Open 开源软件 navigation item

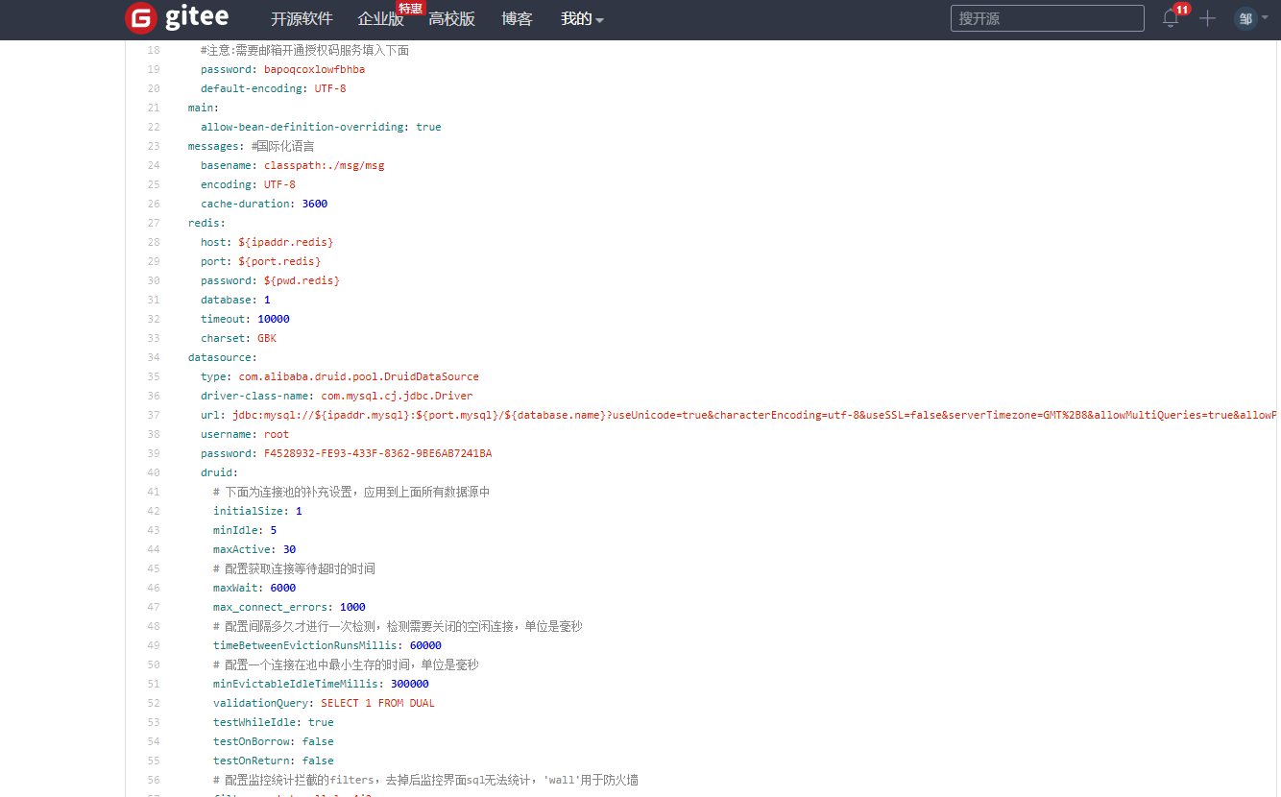[302, 19]
